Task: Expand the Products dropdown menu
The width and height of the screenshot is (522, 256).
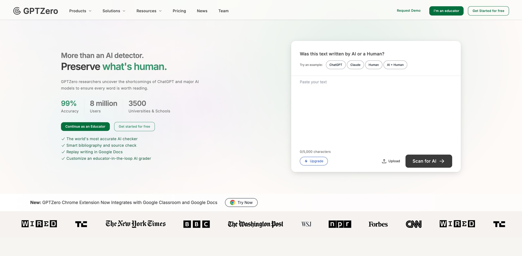Action: [80, 11]
